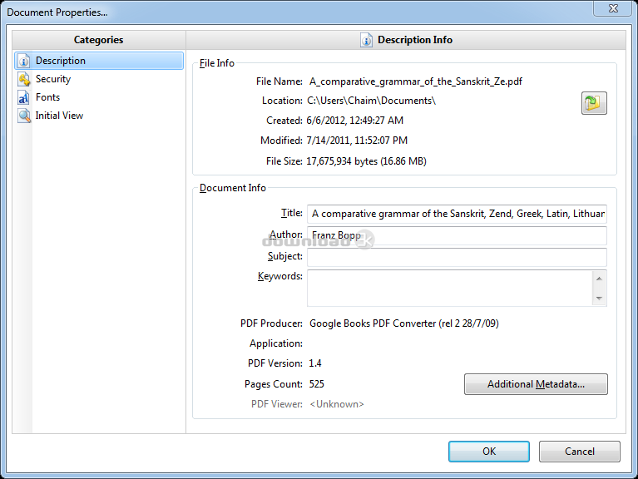This screenshot has width=638, height=479.
Task: Select the Security category label
Action: click(53, 79)
